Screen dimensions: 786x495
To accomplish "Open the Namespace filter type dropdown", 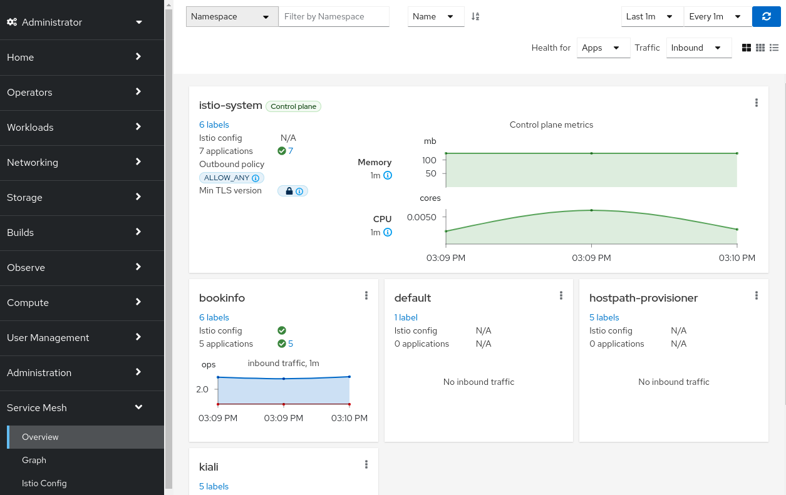I will point(232,17).
